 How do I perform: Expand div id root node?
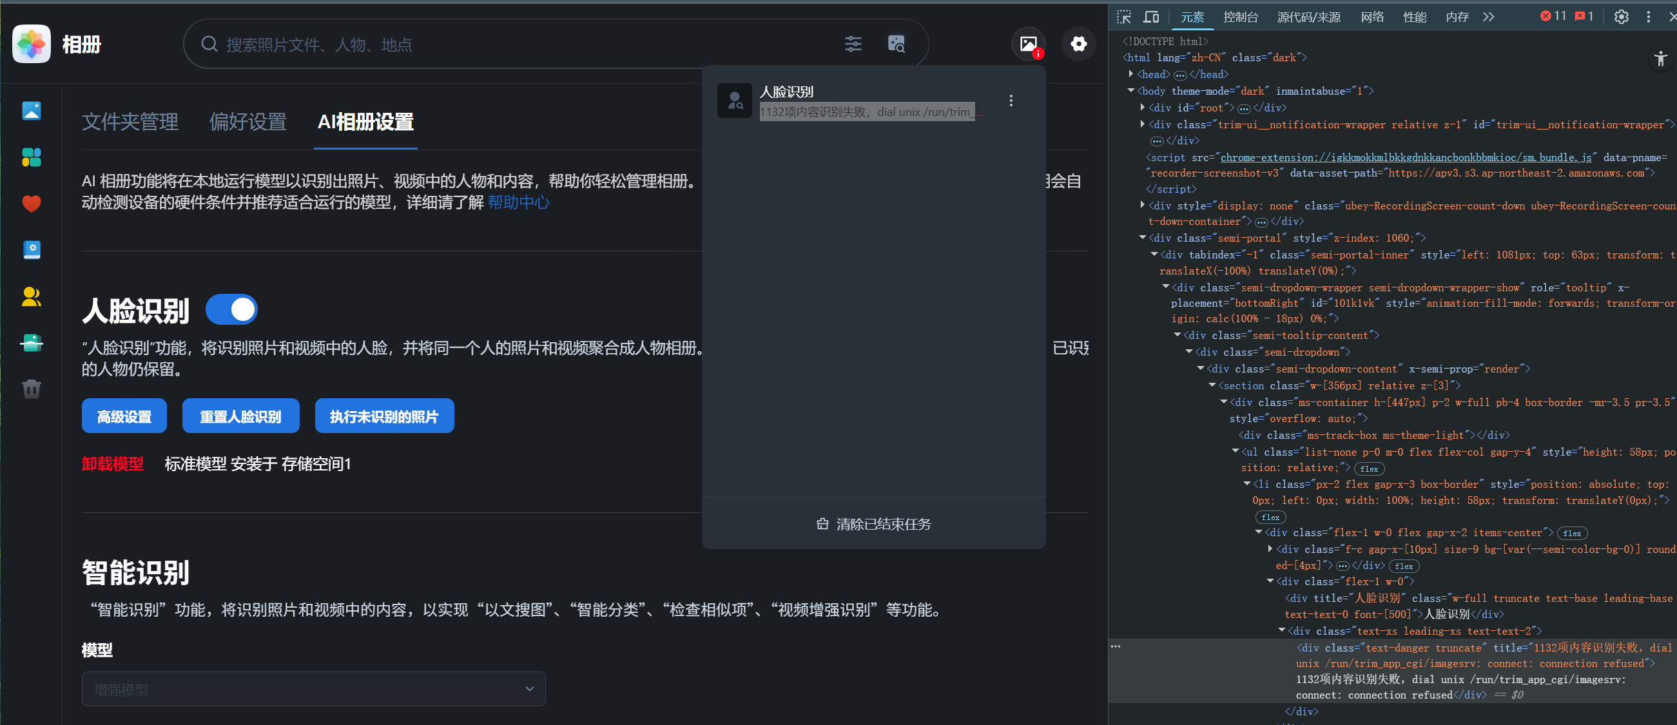[x=1143, y=107]
